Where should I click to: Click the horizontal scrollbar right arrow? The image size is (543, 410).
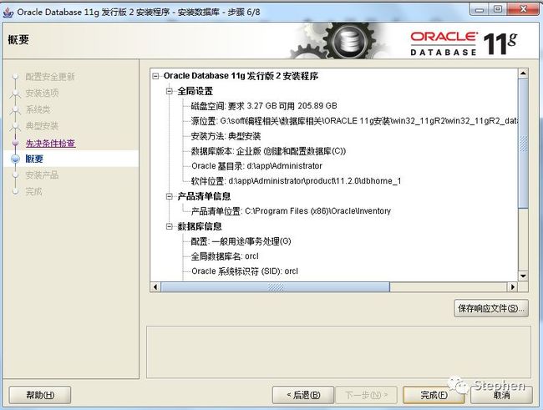513,287
